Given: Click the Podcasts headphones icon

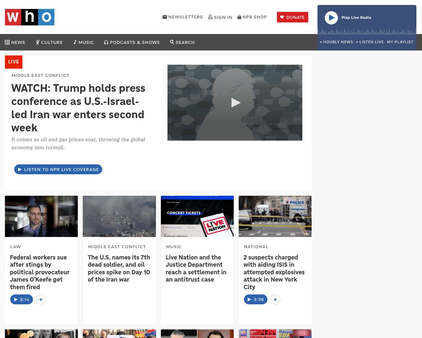Looking at the screenshot, I should click(x=106, y=42).
